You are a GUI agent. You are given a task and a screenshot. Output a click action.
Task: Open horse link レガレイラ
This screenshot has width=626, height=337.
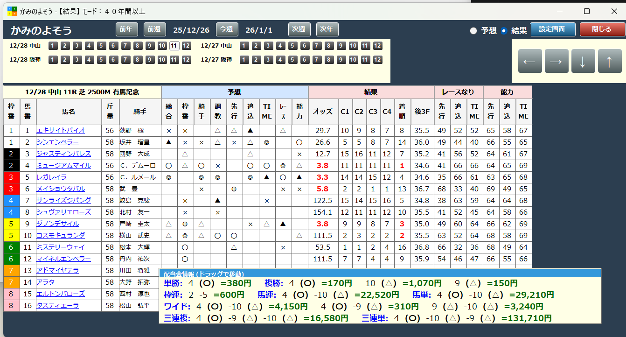click(x=52, y=177)
